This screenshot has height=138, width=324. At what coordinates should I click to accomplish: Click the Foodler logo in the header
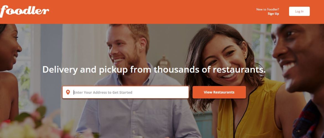coord(24,11)
